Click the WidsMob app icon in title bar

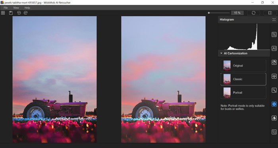click(2, 2)
